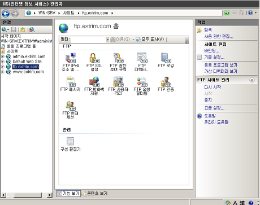Image resolution: width=260 pixels, height=205 pixels.
Task: Open the FTP authentication feature
Action: click(166, 84)
